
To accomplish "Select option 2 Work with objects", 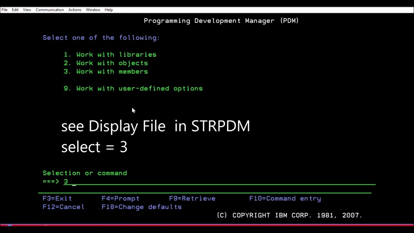I will click(x=106, y=63).
